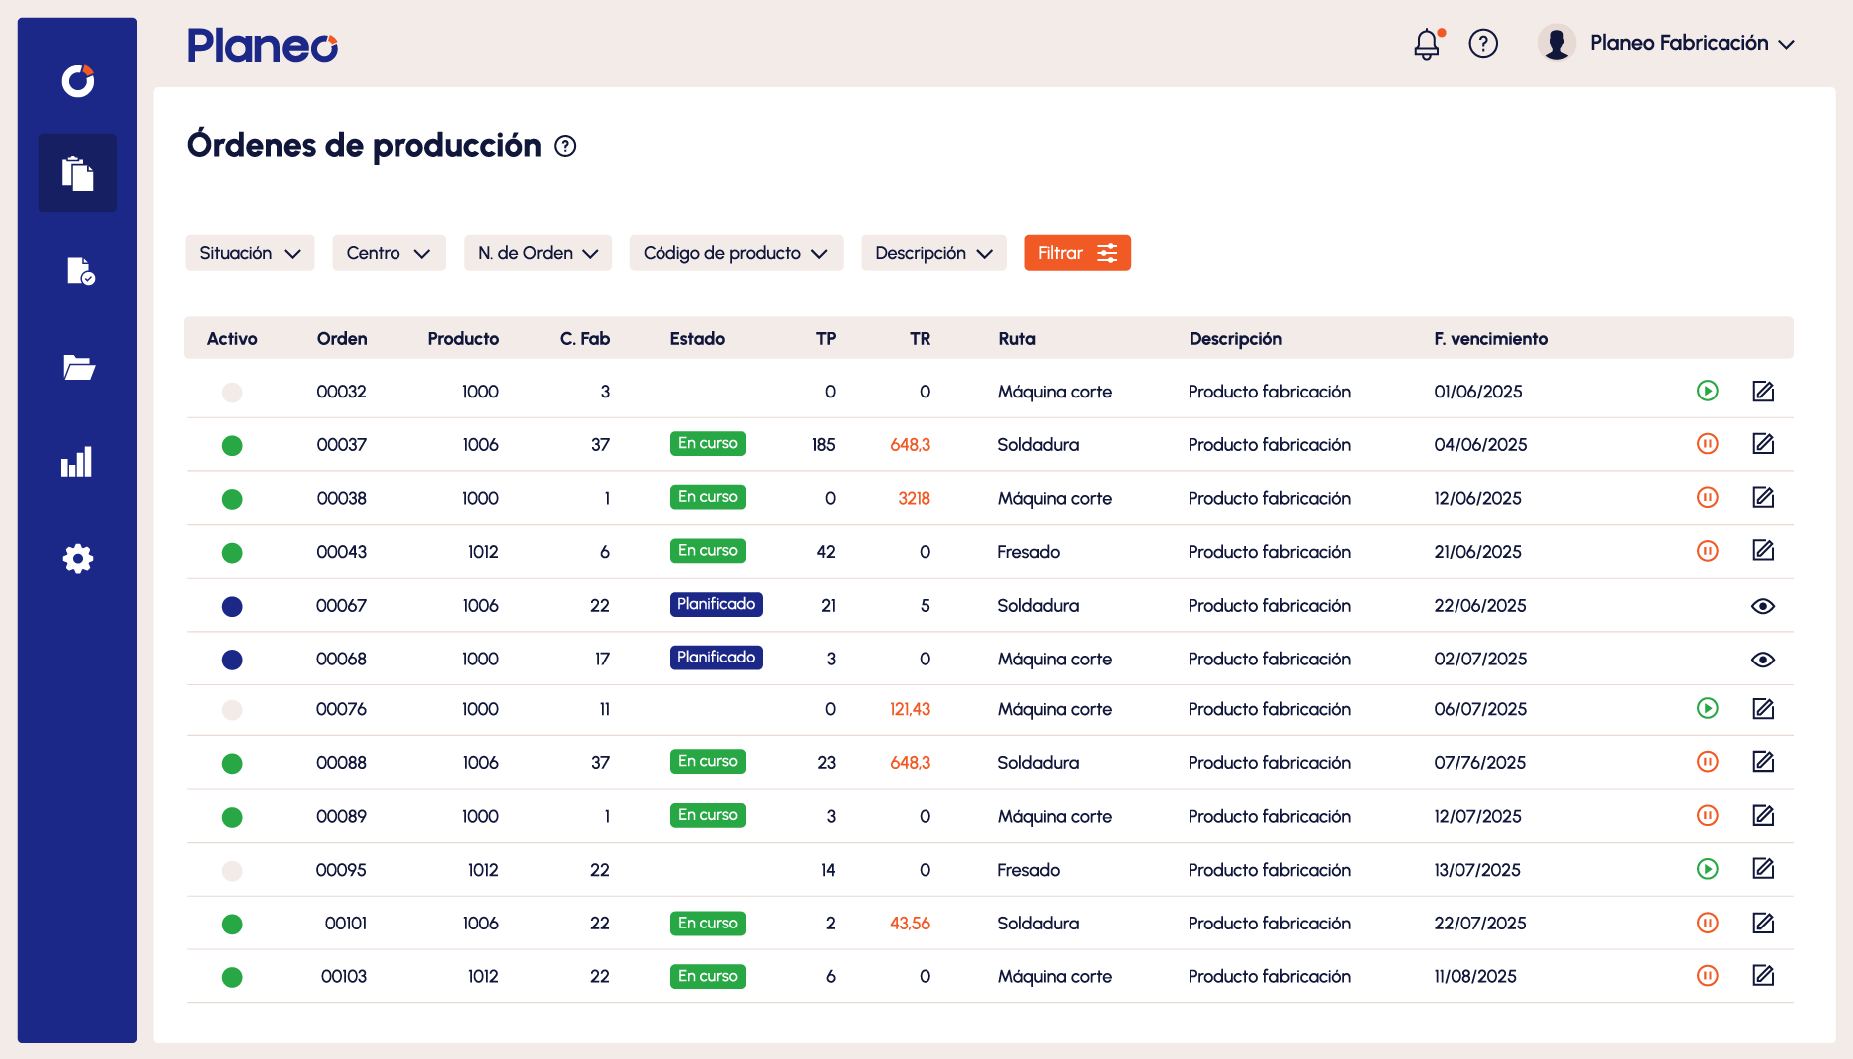View planned order 00067 details

point(1762,606)
